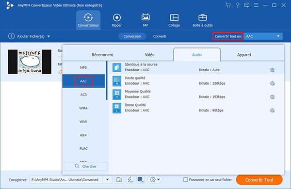Click the shopping cart icon
291x189 pixels.
click(228, 5)
